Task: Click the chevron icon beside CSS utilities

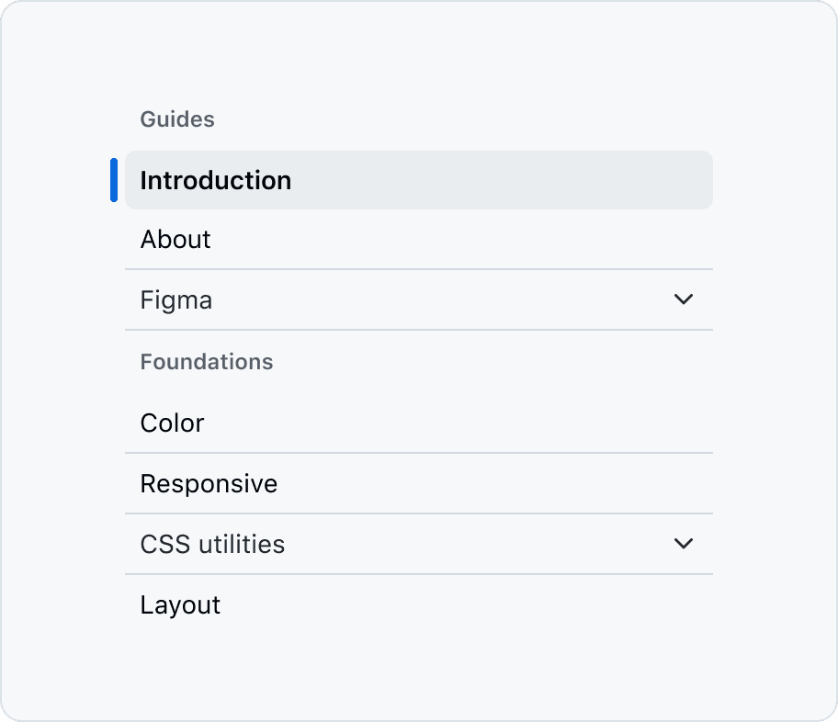Action: tap(683, 544)
